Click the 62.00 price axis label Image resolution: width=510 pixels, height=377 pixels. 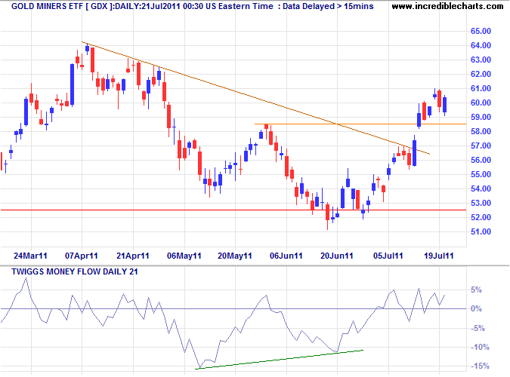tap(481, 74)
